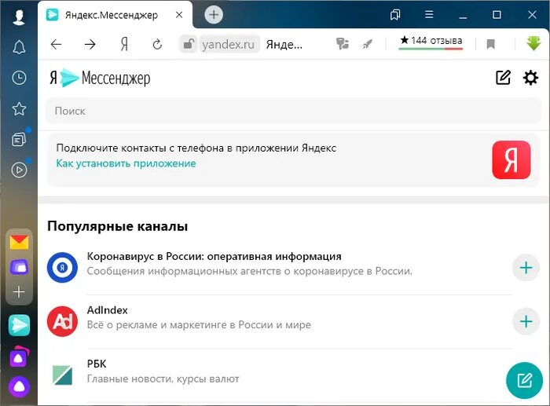Open bookmarks star icon in sidebar
Viewport: 550px width, 406px height.
[19, 108]
